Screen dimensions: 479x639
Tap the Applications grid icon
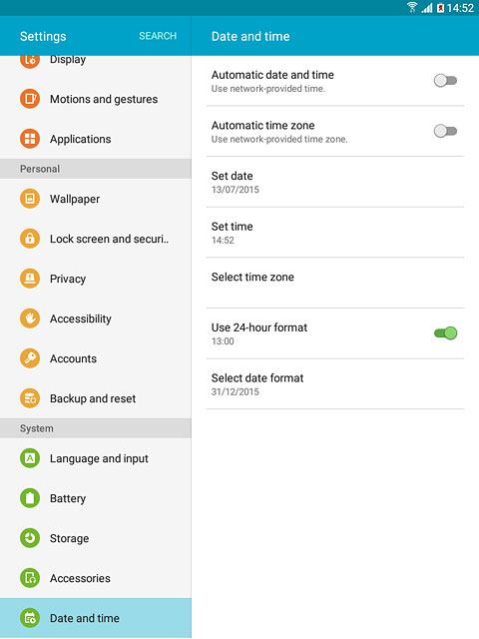pos(30,139)
